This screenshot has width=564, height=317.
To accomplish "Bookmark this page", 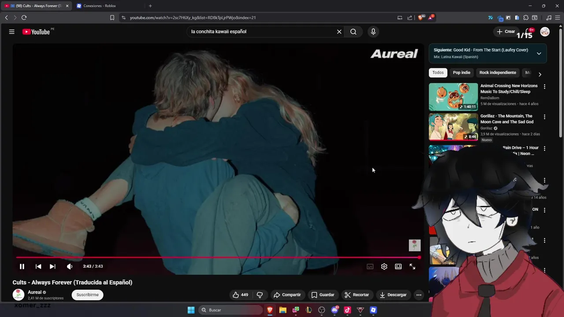I will [112, 18].
